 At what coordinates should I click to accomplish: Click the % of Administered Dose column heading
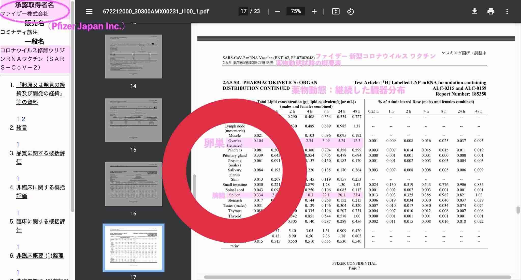(426, 102)
